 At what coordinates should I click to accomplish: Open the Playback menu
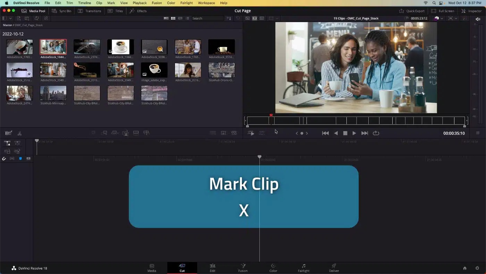point(140,3)
